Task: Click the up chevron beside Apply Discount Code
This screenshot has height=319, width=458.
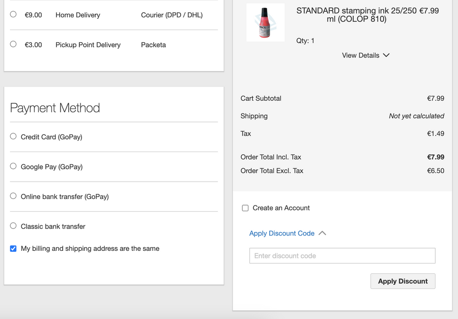Action: click(x=322, y=234)
